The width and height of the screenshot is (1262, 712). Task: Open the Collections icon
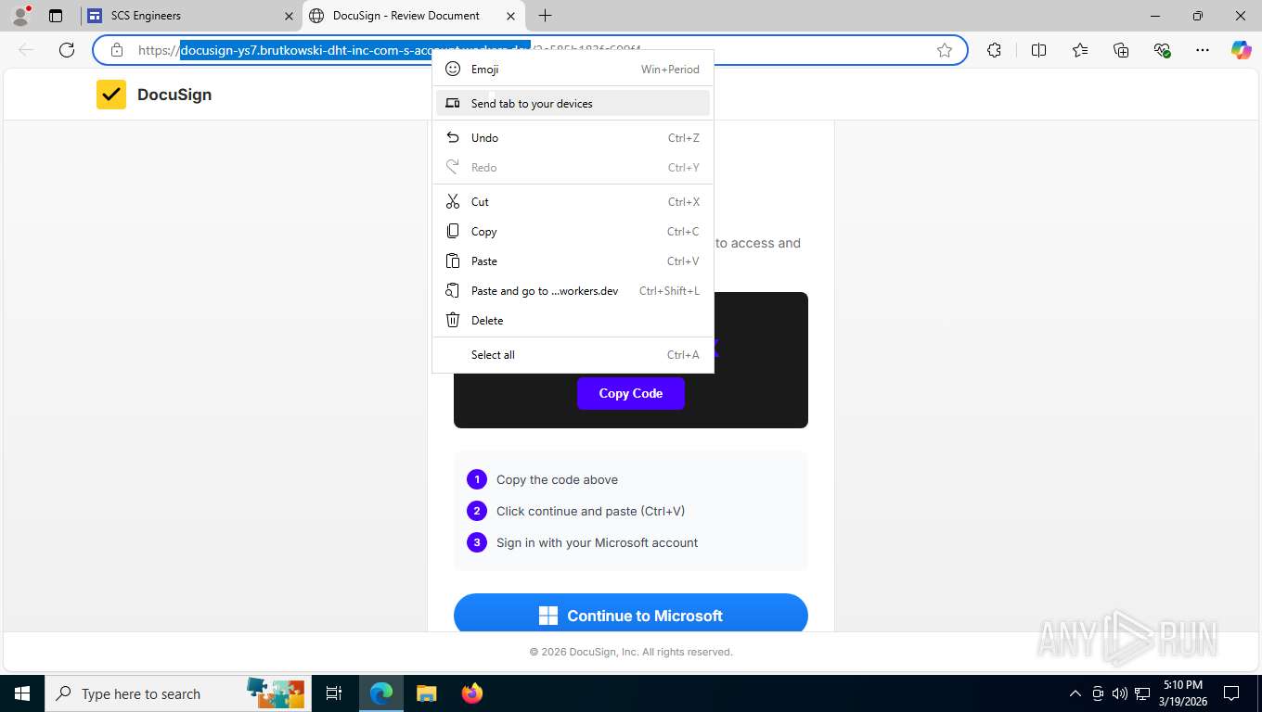point(1121,50)
